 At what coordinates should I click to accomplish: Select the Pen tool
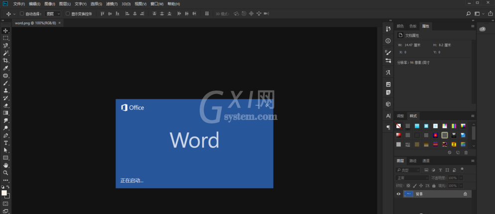pyautogui.click(x=5, y=135)
